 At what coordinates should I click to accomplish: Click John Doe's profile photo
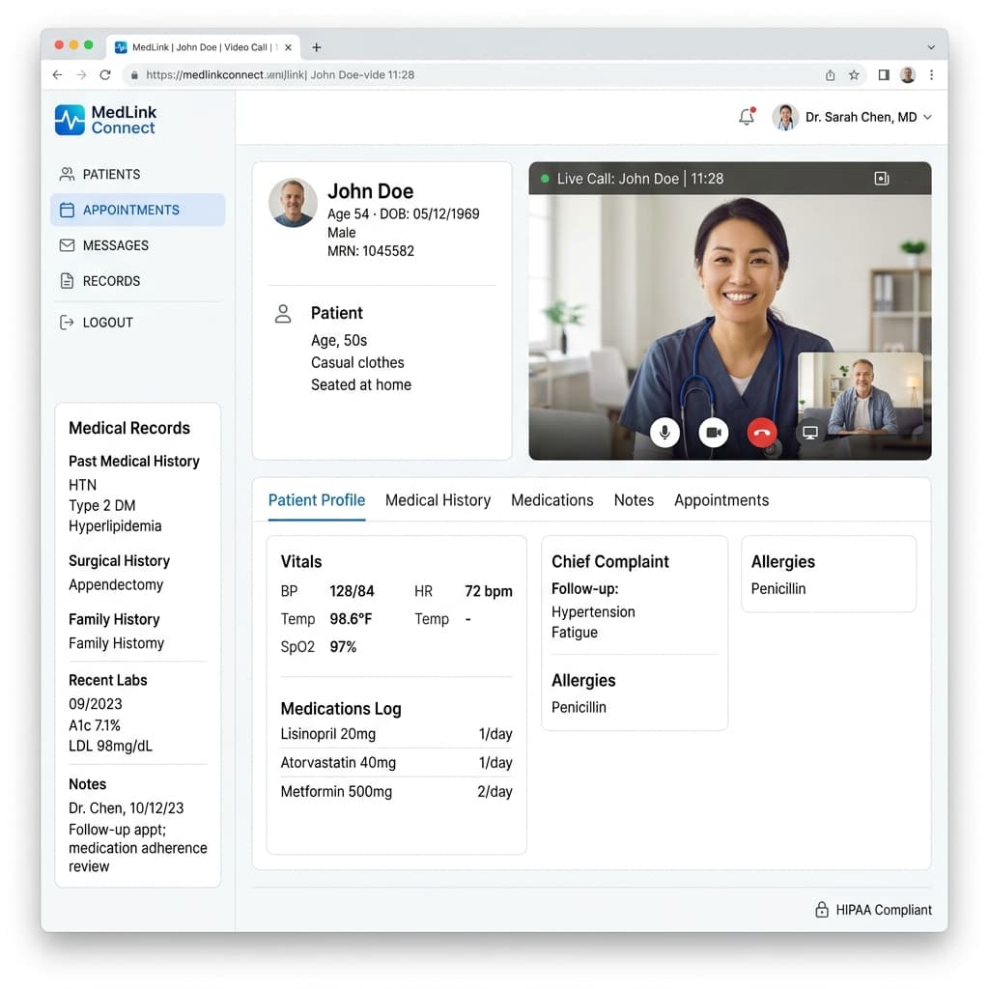(293, 203)
